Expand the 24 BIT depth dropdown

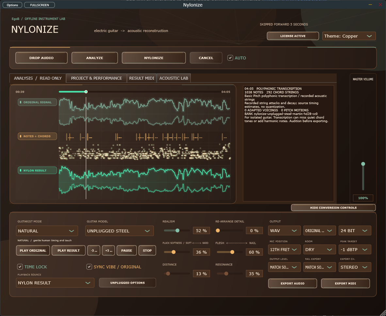click(x=355, y=230)
